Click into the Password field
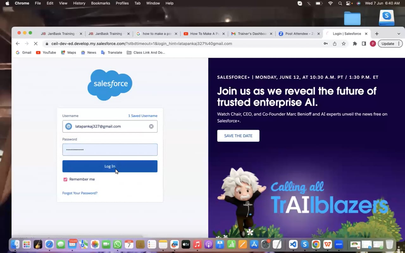Viewport: 405px width, 253px height. [x=110, y=150]
